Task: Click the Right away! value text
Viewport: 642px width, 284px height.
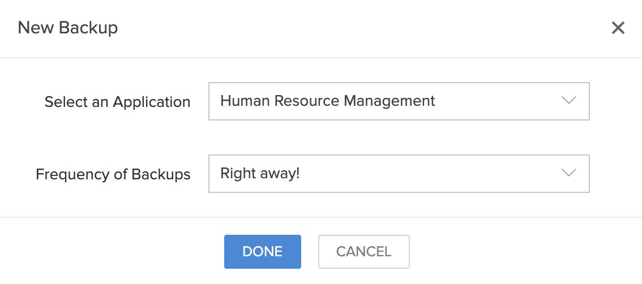Action: [x=260, y=173]
